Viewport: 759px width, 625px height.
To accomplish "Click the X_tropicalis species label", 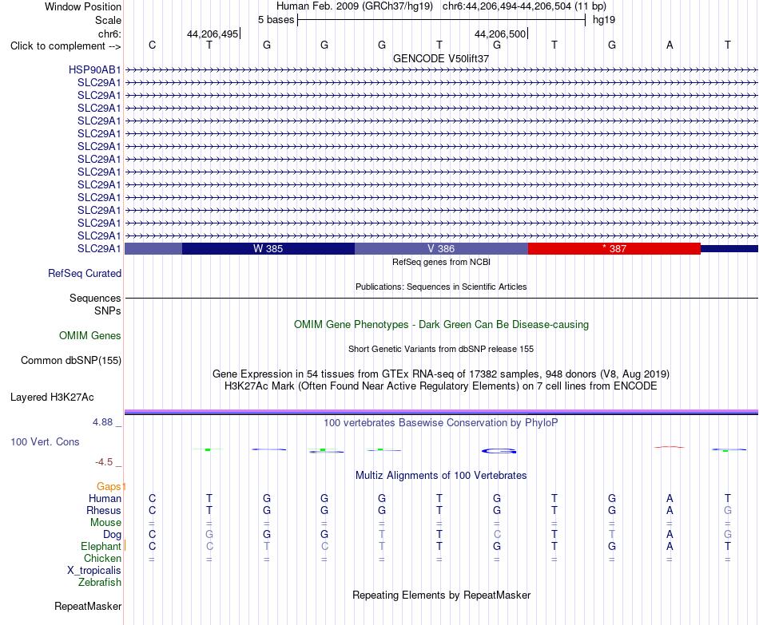I will 94,571.
